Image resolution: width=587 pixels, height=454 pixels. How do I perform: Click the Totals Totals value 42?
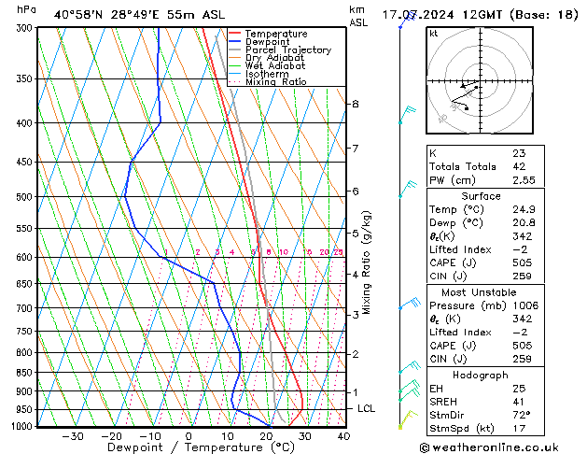coord(519,166)
